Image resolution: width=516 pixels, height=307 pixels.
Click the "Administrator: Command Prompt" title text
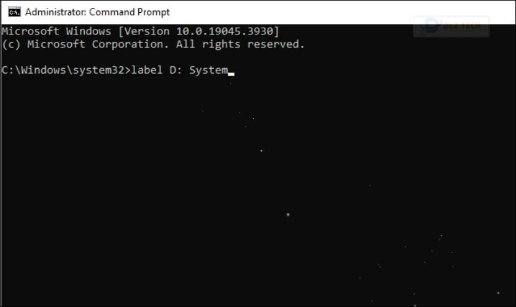click(x=98, y=12)
